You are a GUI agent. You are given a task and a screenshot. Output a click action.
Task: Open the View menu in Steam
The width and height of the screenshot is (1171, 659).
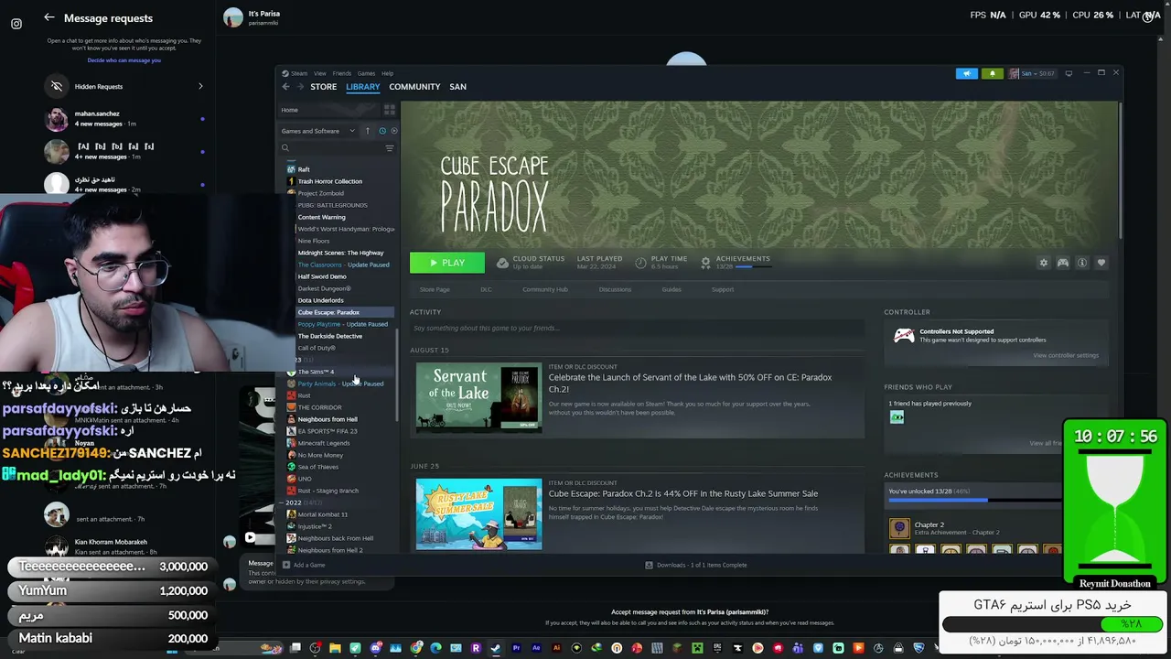click(320, 73)
